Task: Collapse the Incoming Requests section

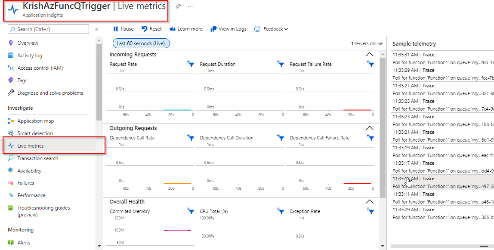Action: tap(369, 55)
